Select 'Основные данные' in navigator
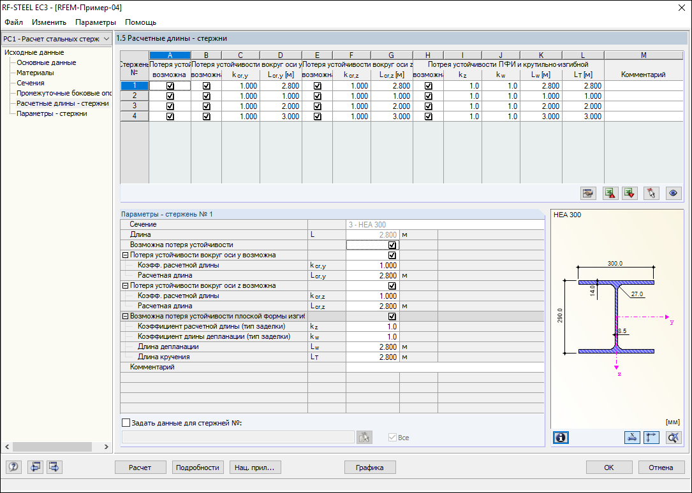This screenshot has height=493, width=692. (x=47, y=62)
